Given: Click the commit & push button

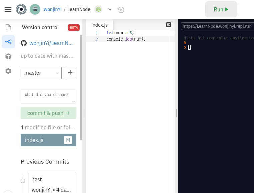Looking at the screenshot, I should click(x=48, y=113).
